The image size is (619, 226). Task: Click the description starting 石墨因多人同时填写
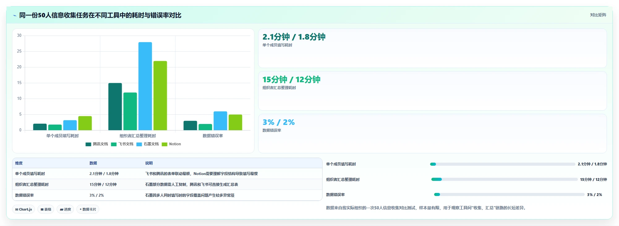[x=190, y=195]
